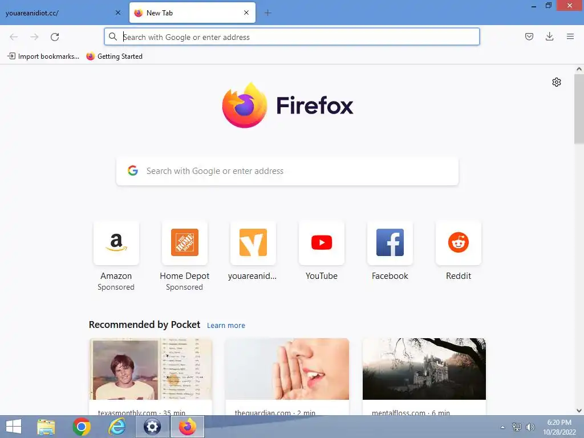This screenshot has width=584, height=438.
Task: Open Getting Started bookmark
Action: click(x=114, y=56)
